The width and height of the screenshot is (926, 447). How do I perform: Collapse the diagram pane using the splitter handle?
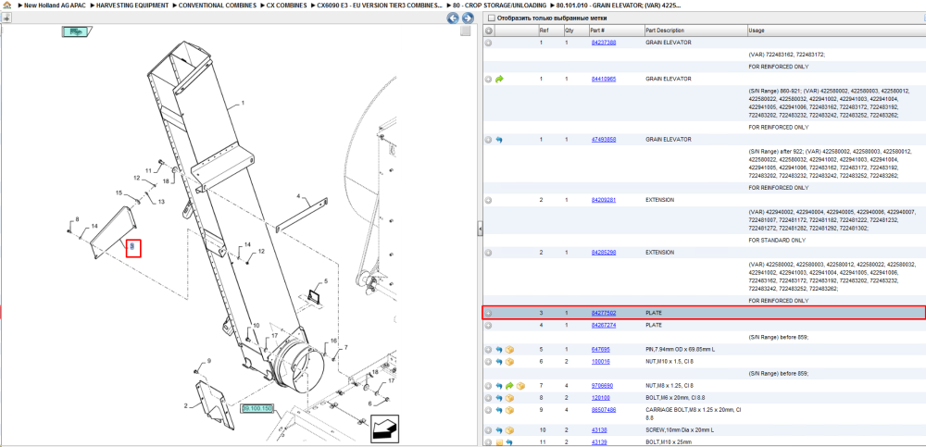click(480, 228)
